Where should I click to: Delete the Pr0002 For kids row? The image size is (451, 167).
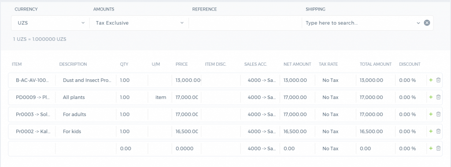click(x=438, y=131)
